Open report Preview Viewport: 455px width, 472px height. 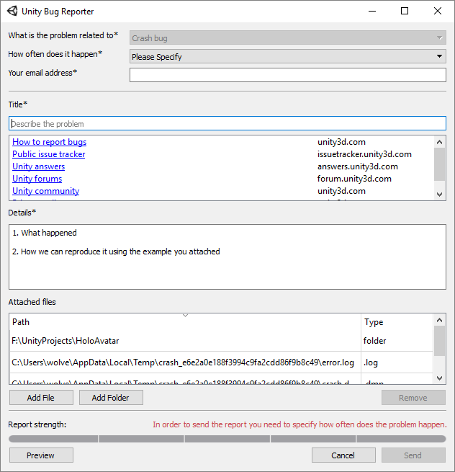(x=41, y=455)
